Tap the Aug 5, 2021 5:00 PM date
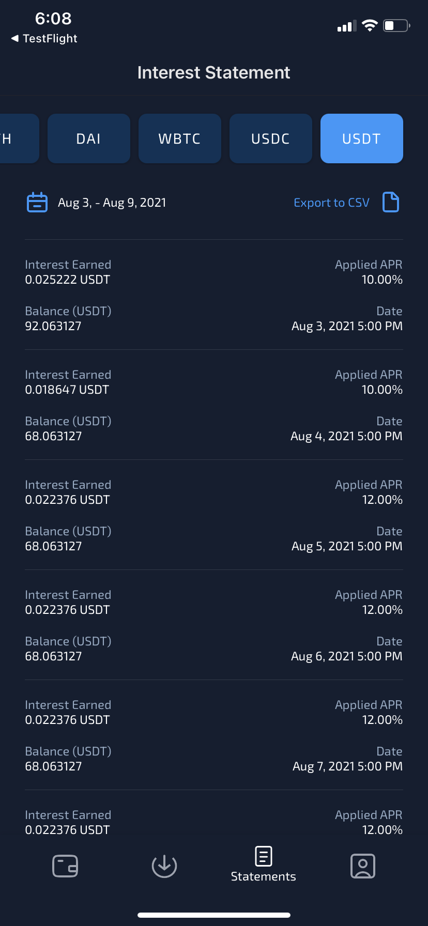This screenshot has height=926, width=428. tap(347, 546)
